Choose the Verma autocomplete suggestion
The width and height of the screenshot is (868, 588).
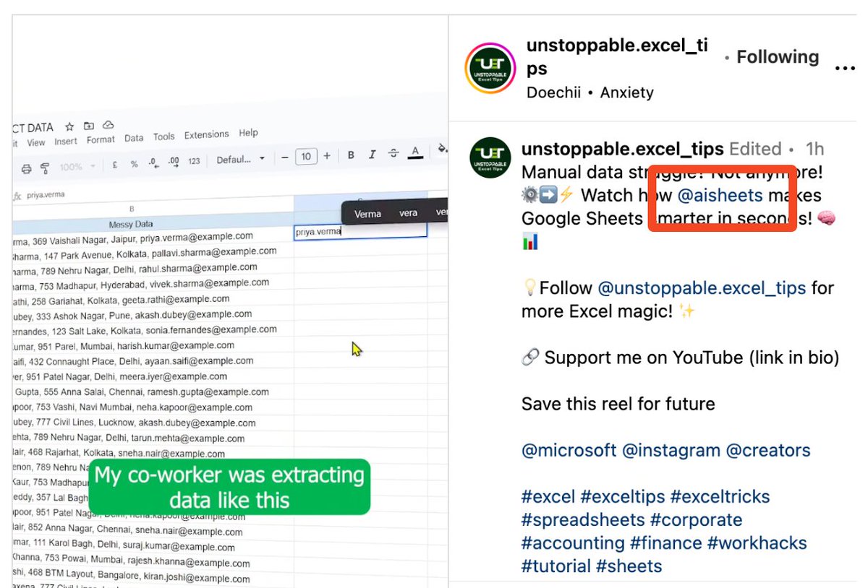[367, 214]
